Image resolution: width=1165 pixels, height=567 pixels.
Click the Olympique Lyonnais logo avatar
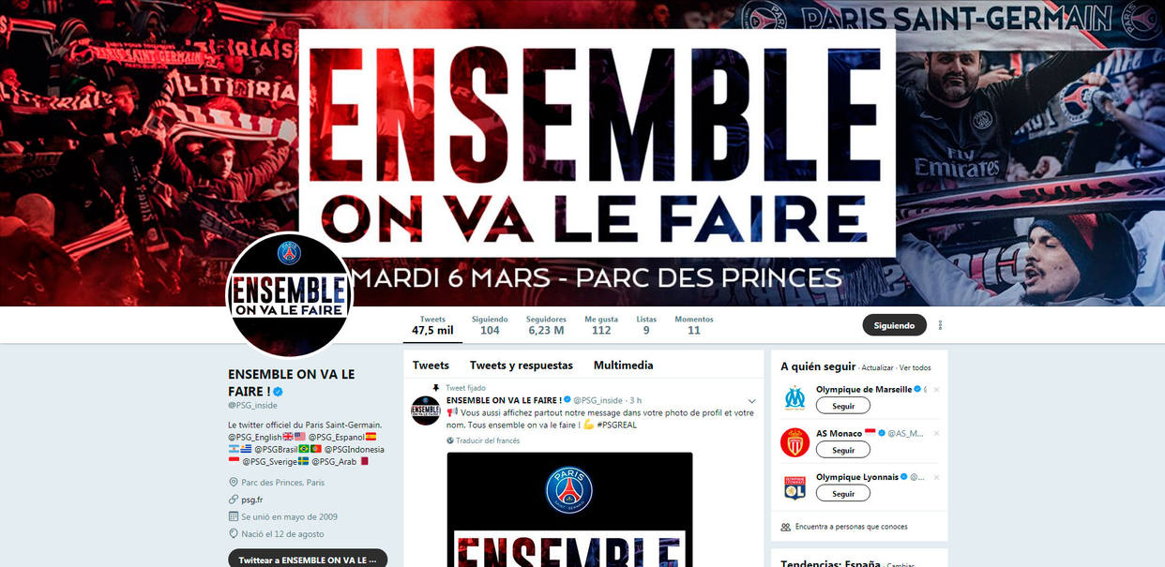click(x=794, y=487)
